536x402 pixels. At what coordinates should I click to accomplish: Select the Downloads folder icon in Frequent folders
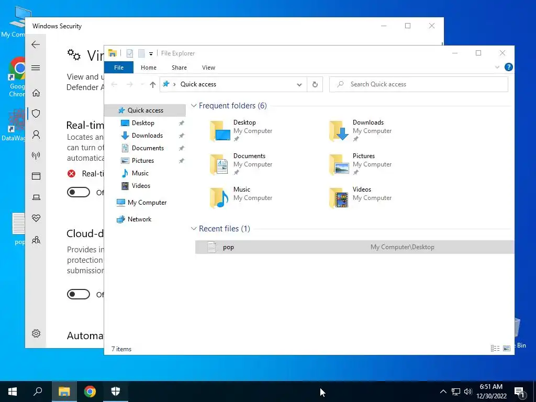click(339, 131)
